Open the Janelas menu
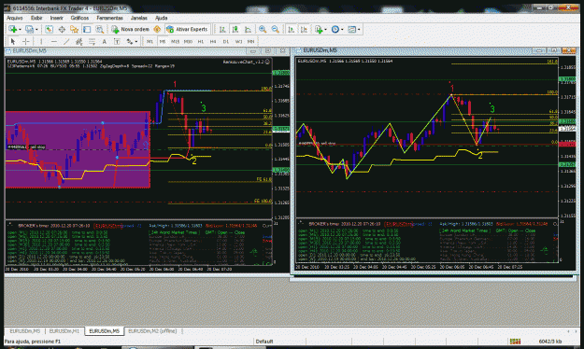This screenshot has height=349, width=584. 139,18
